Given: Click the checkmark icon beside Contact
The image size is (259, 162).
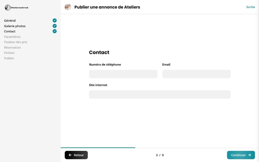Looking at the screenshot, I should point(55,31).
